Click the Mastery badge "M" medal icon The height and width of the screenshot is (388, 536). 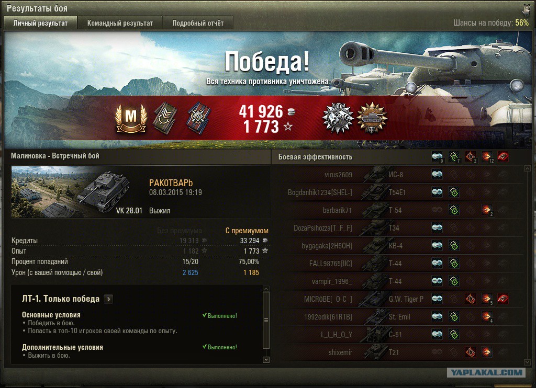click(131, 119)
